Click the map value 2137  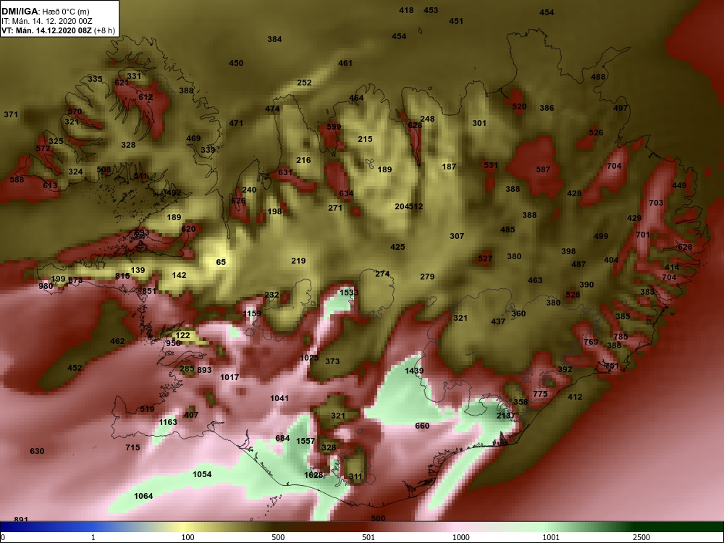[x=505, y=416]
